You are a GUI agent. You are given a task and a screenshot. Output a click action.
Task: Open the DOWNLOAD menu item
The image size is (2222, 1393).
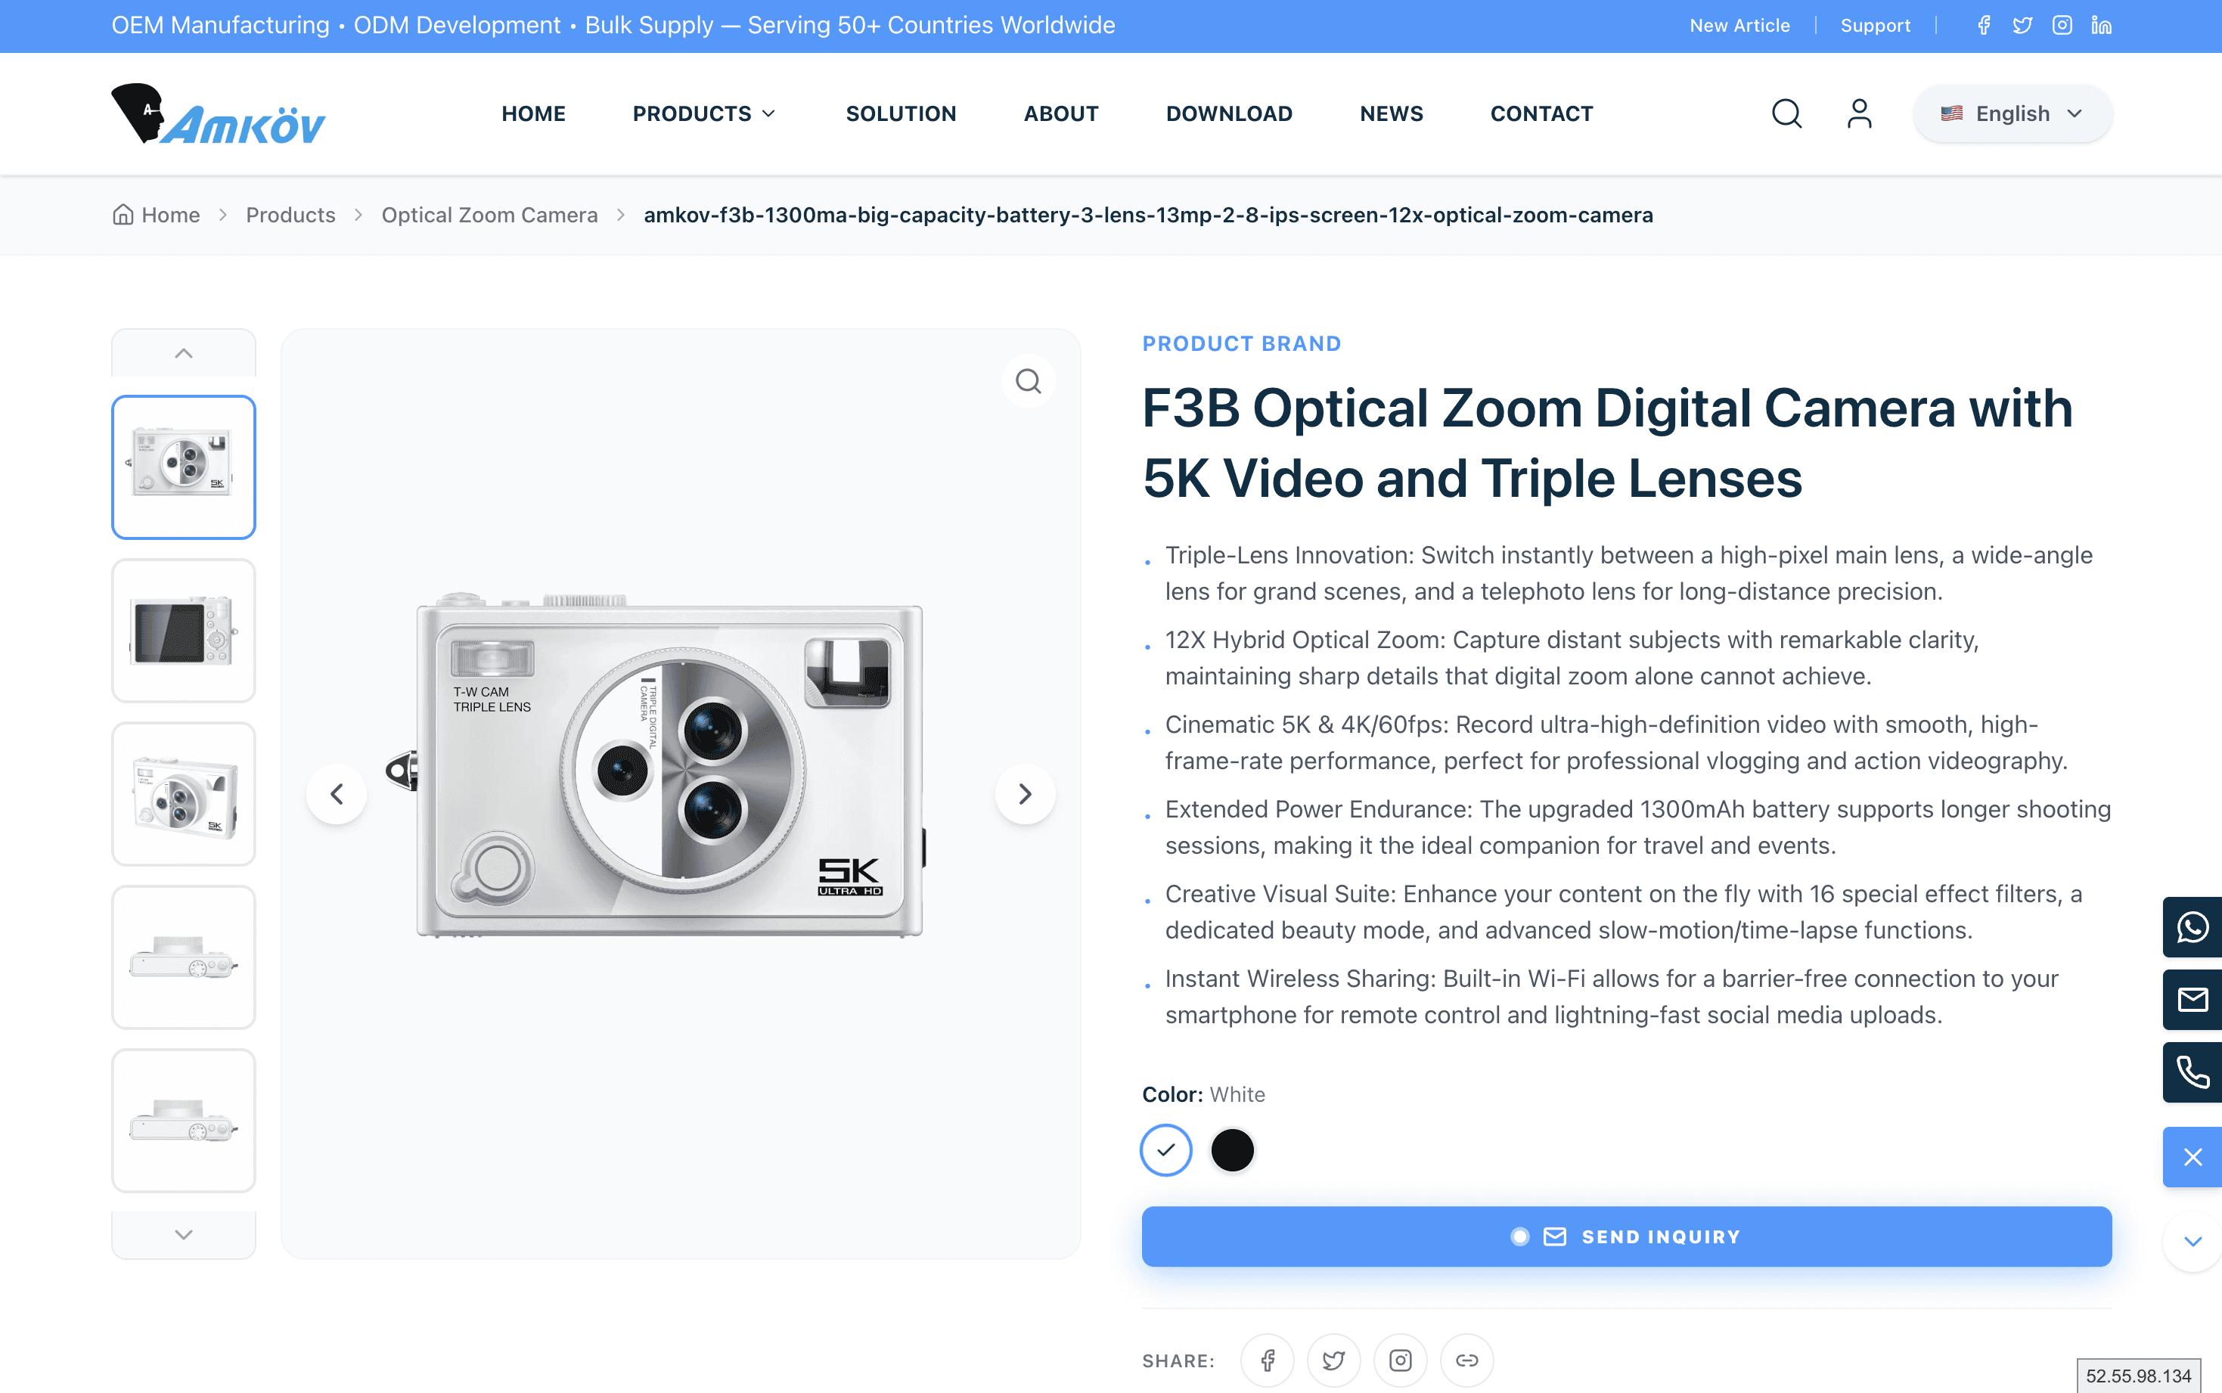tap(1229, 113)
